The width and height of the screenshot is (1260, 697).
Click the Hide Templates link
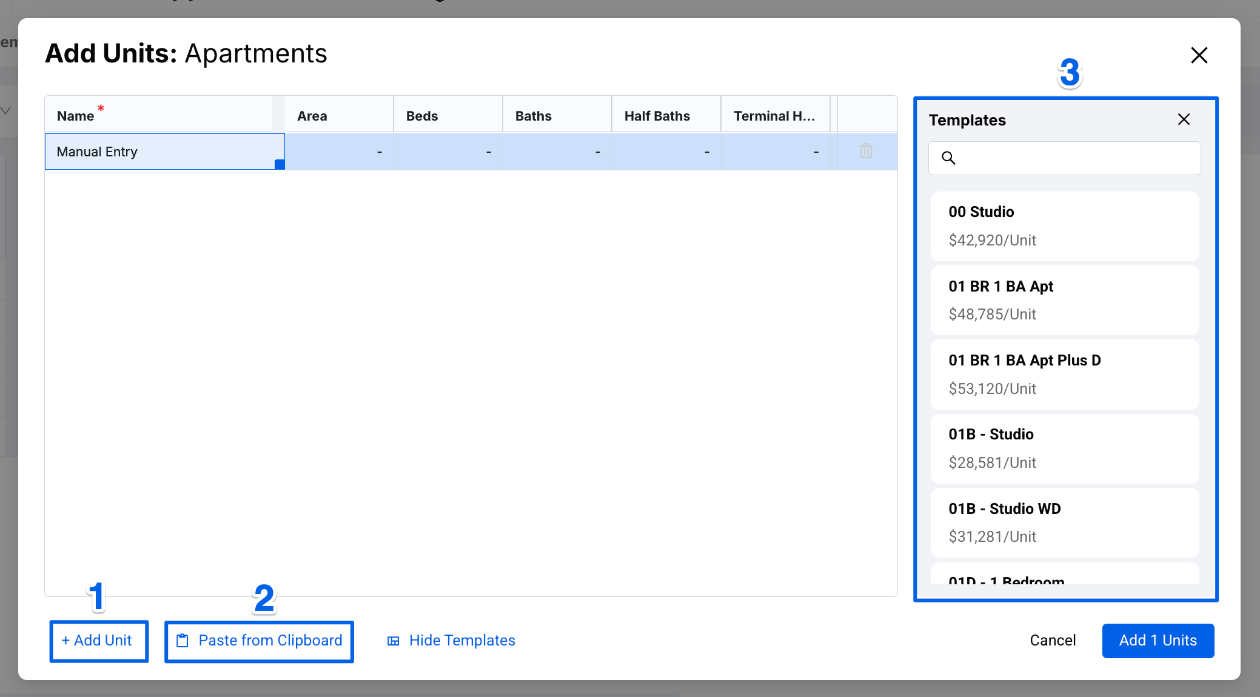462,641
